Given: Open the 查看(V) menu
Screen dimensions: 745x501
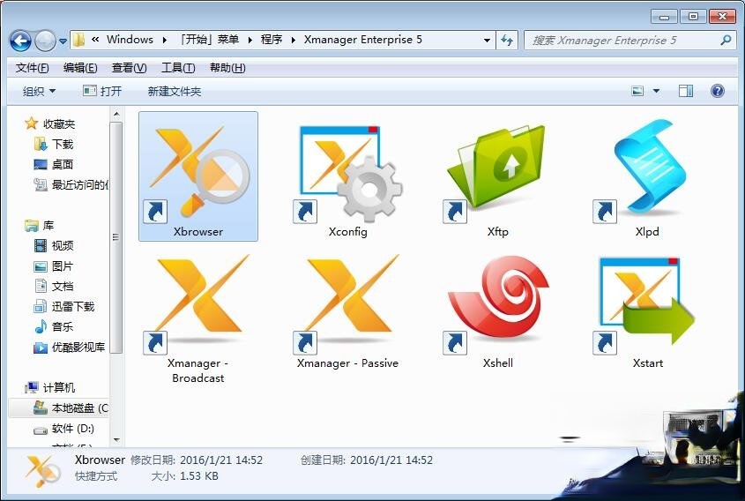Looking at the screenshot, I should click(x=129, y=68).
